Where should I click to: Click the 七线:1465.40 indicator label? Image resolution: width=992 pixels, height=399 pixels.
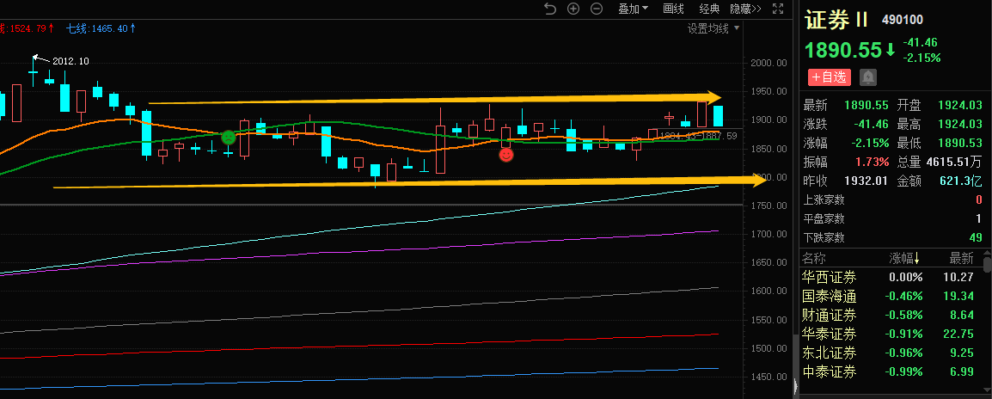pos(101,28)
